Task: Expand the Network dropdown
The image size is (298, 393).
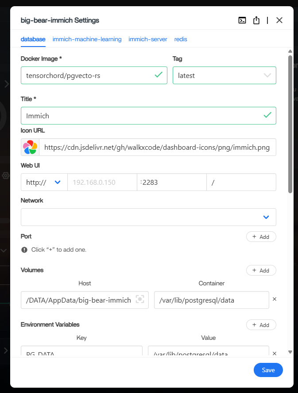Action: [x=148, y=217]
